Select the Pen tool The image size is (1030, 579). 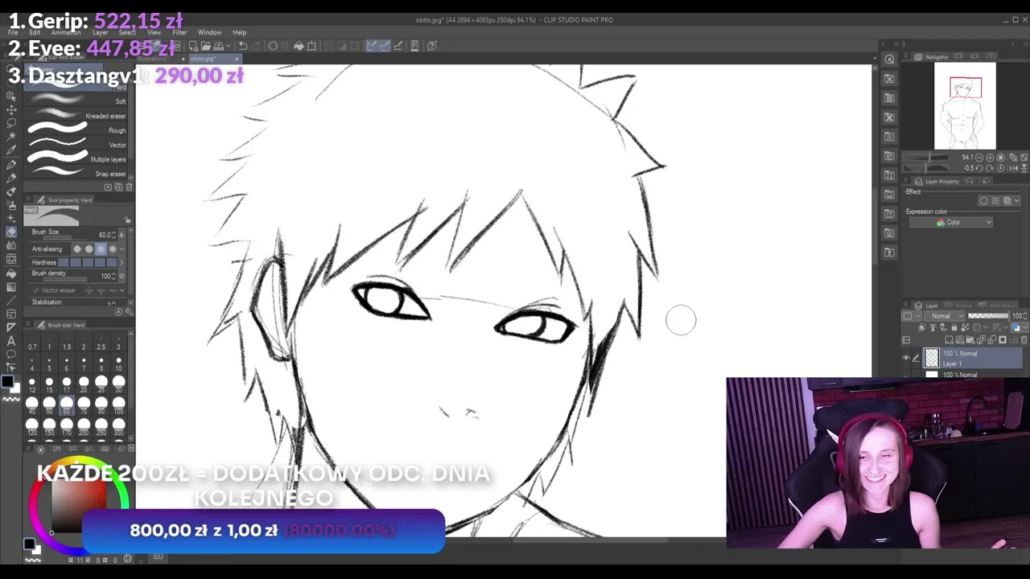tap(11, 164)
